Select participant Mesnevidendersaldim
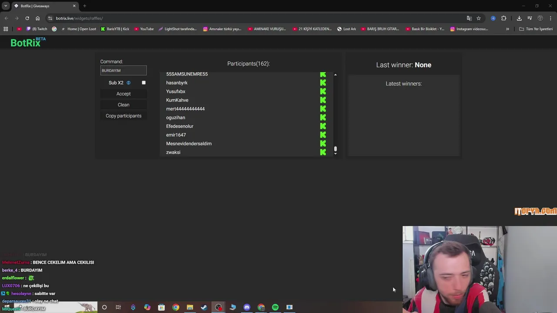This screenshot has width=557, height=313. click(x=189, y=143)
